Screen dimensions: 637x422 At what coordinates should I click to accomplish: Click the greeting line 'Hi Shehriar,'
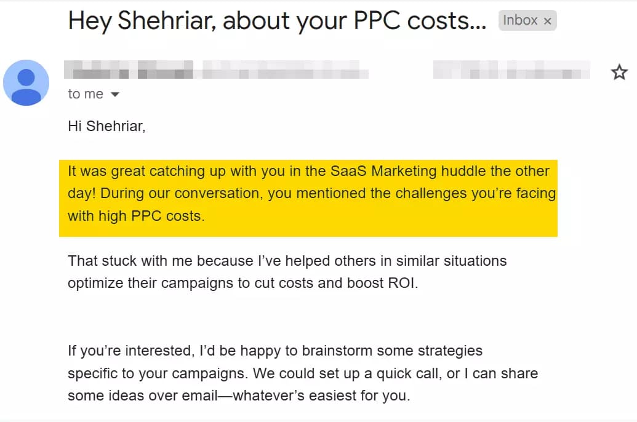(x=106, y=126)
